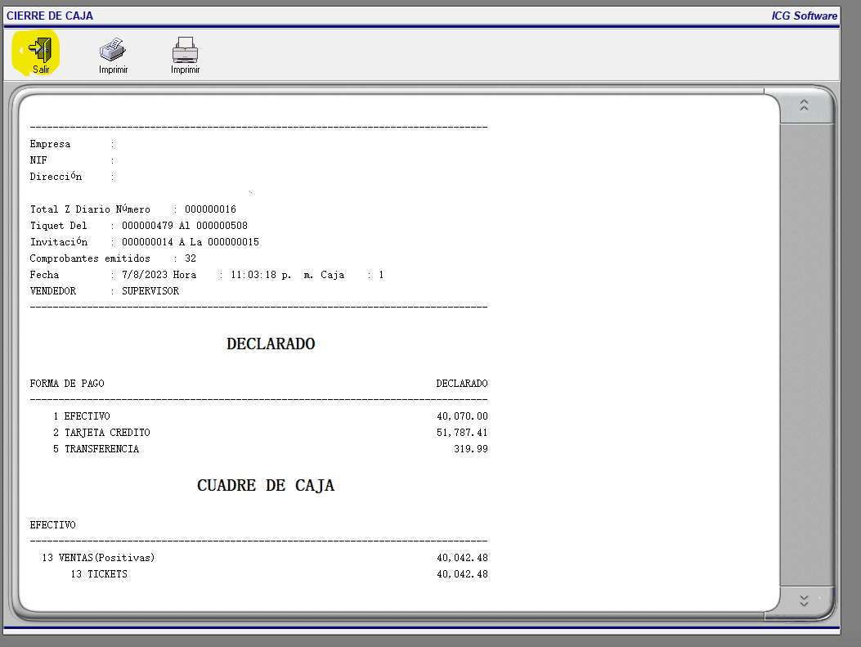
Task: Click the '1 EFECTIVO' payment row label
Action: [x=82, y=416]
